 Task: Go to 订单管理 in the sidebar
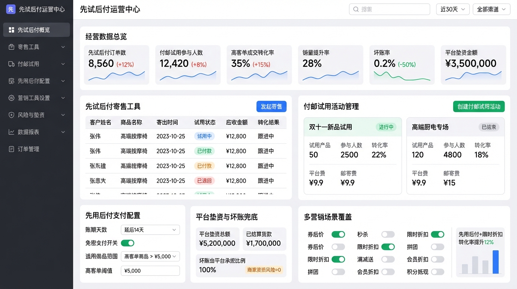pyautogui.click(x=29, y=149)
